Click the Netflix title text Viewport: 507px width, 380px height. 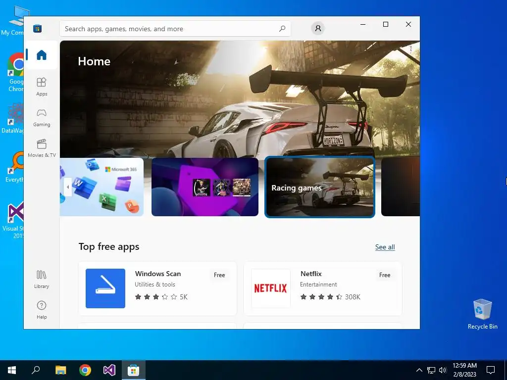(x=311, y=274)
